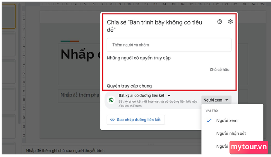Image resolution: width=271 pixels, height=157 pixels.
Task: Select the second slide thumbnail in the filmstrip
Action: pos(9,44)
